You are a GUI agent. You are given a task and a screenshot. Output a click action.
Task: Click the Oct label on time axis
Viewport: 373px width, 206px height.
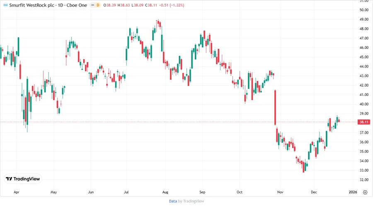click(x=239, y=192)
